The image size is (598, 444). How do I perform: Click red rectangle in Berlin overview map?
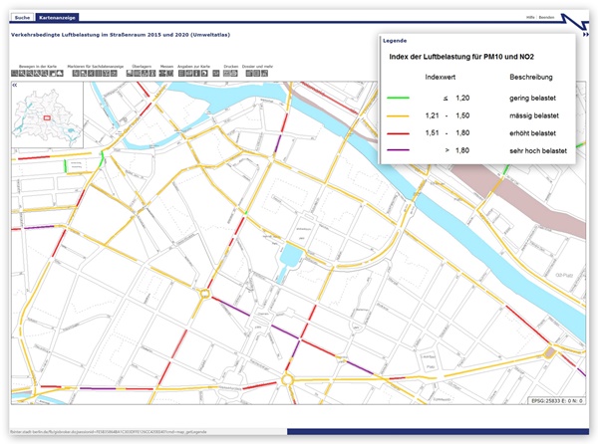coord(45,116)
